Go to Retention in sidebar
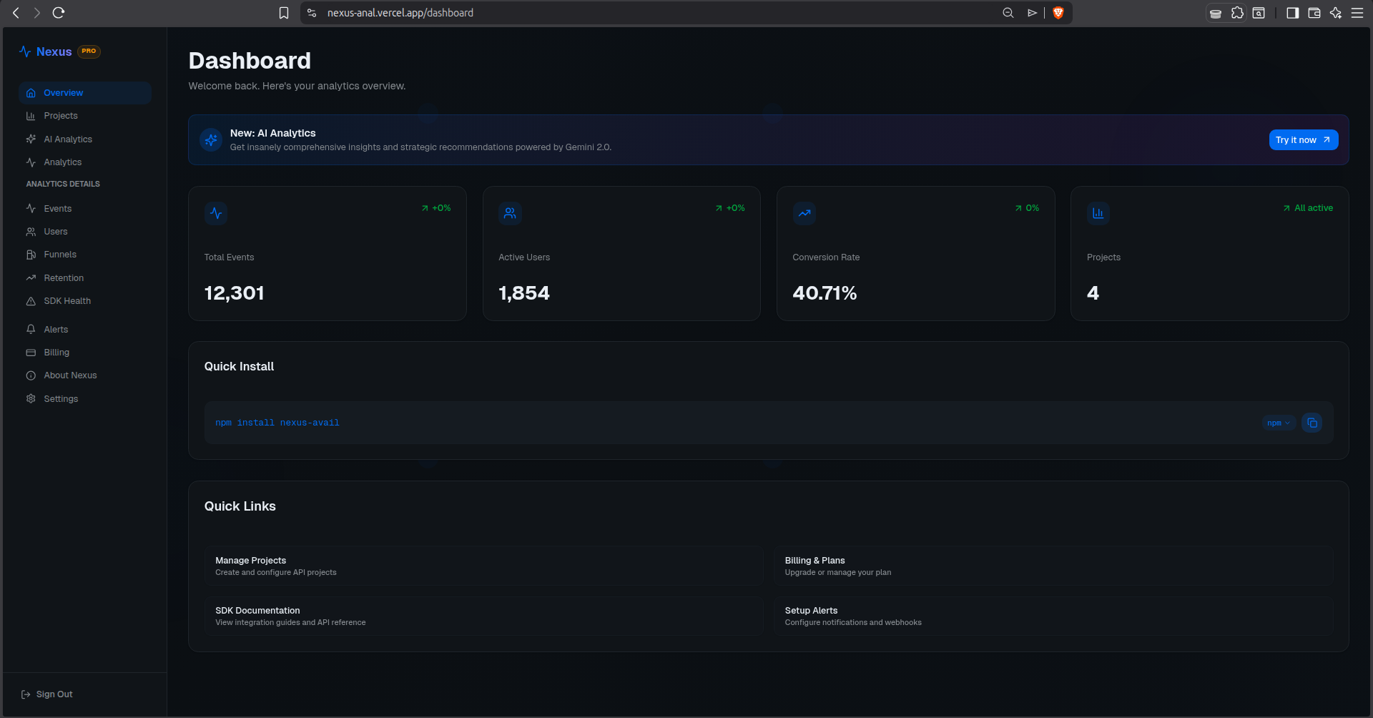Image resolution: width=1373 pixels, height=718 pixels. 85,278
